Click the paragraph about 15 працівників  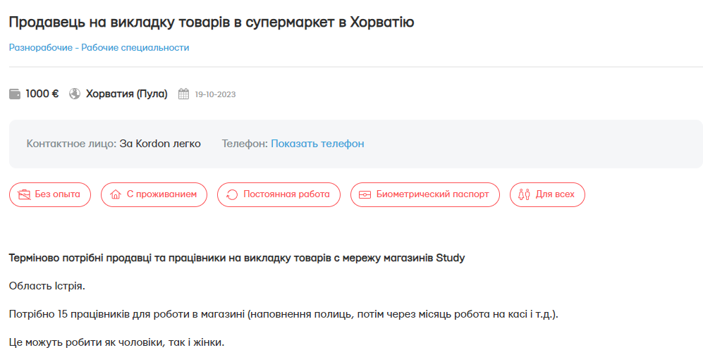coord(283,314)
